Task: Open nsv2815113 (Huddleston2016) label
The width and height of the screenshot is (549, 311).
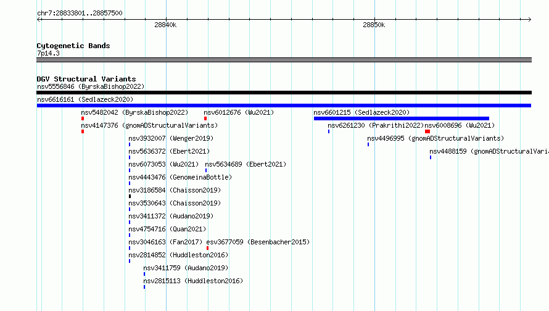Action: pyautogui.click(x=193, y=281)
